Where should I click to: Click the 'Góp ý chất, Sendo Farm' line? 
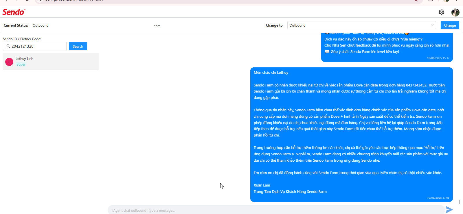point(362,52)
